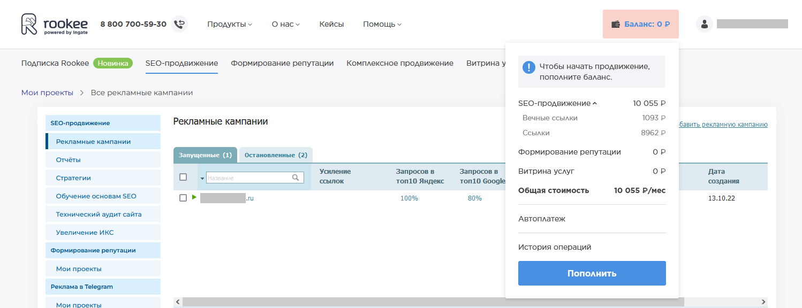Click the callback phone icon
Screen dimensions: 802x308
(x=179, y=24)
